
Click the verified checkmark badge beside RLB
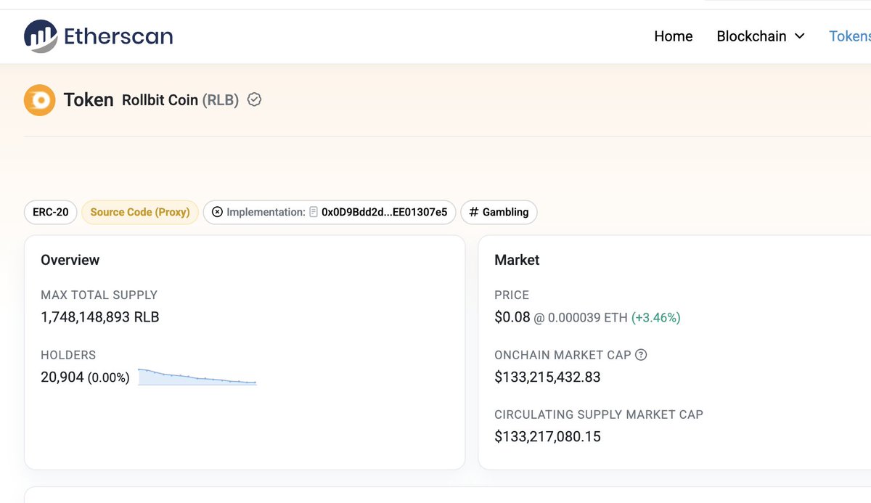coord(254,100)
